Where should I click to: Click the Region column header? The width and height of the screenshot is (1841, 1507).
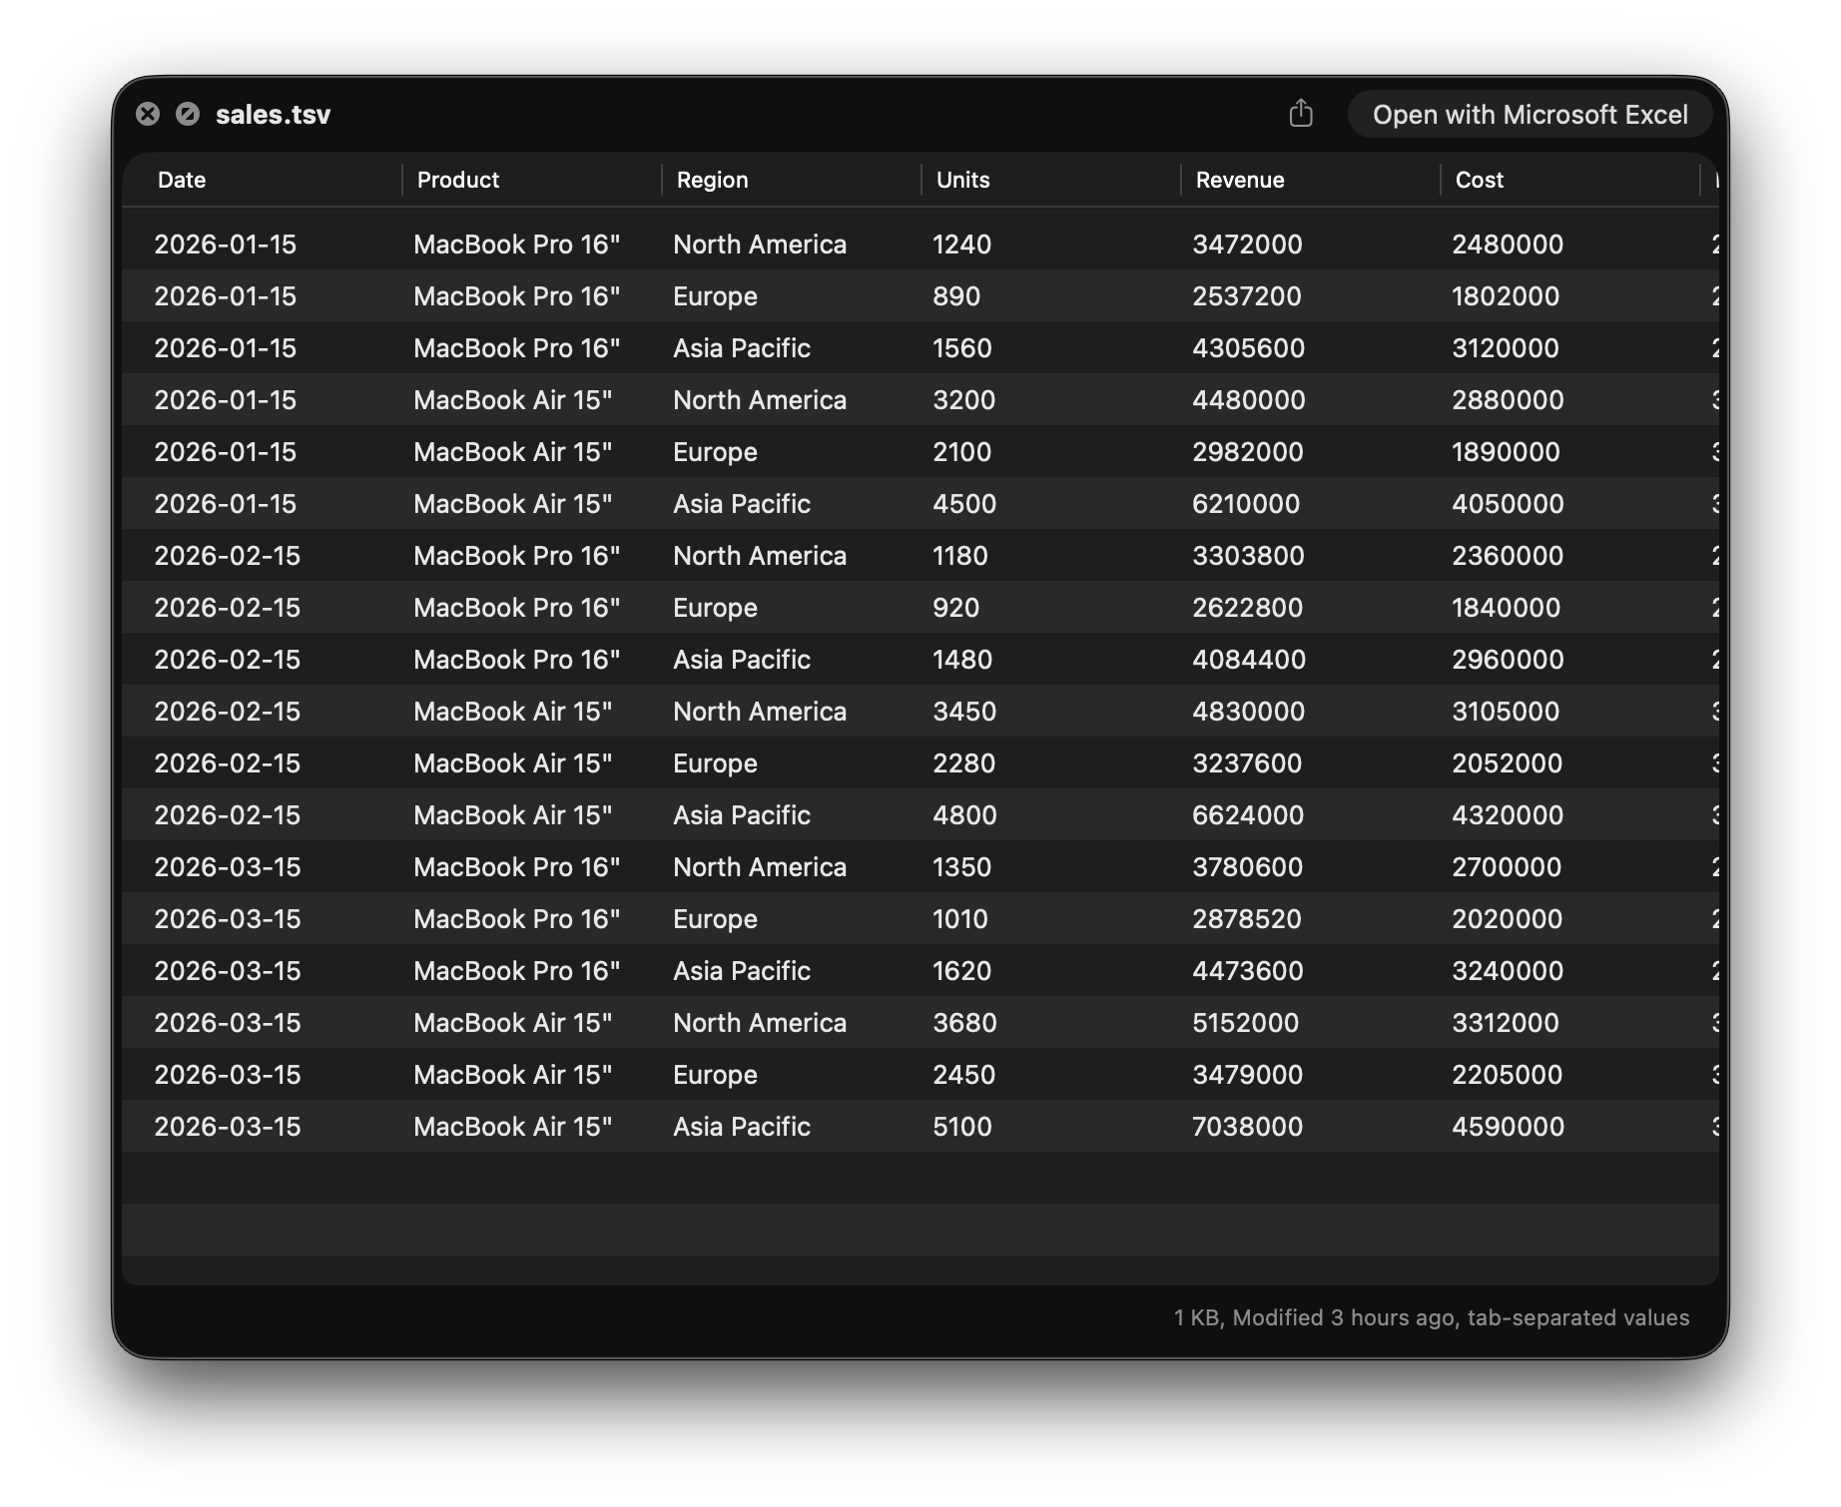coord(712,180)
